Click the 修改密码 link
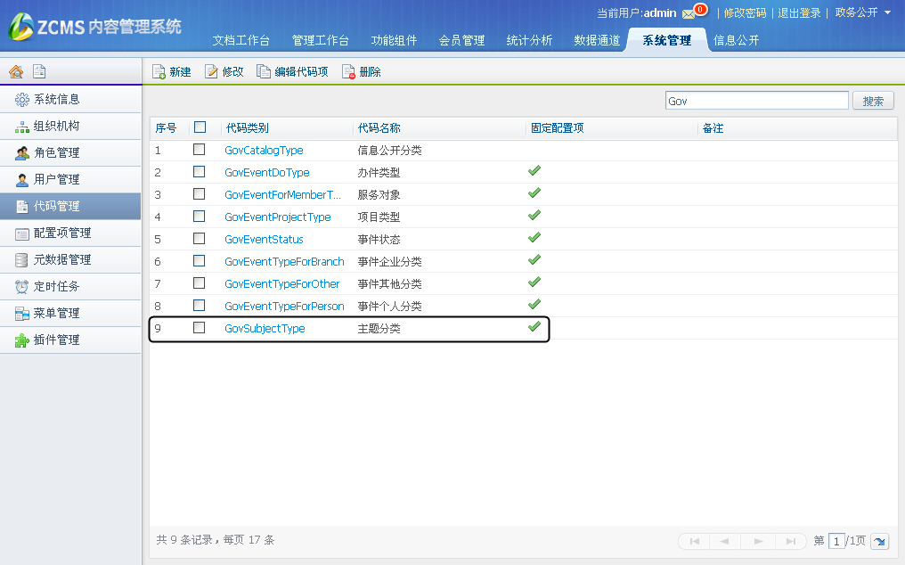 tap(745, 12)
